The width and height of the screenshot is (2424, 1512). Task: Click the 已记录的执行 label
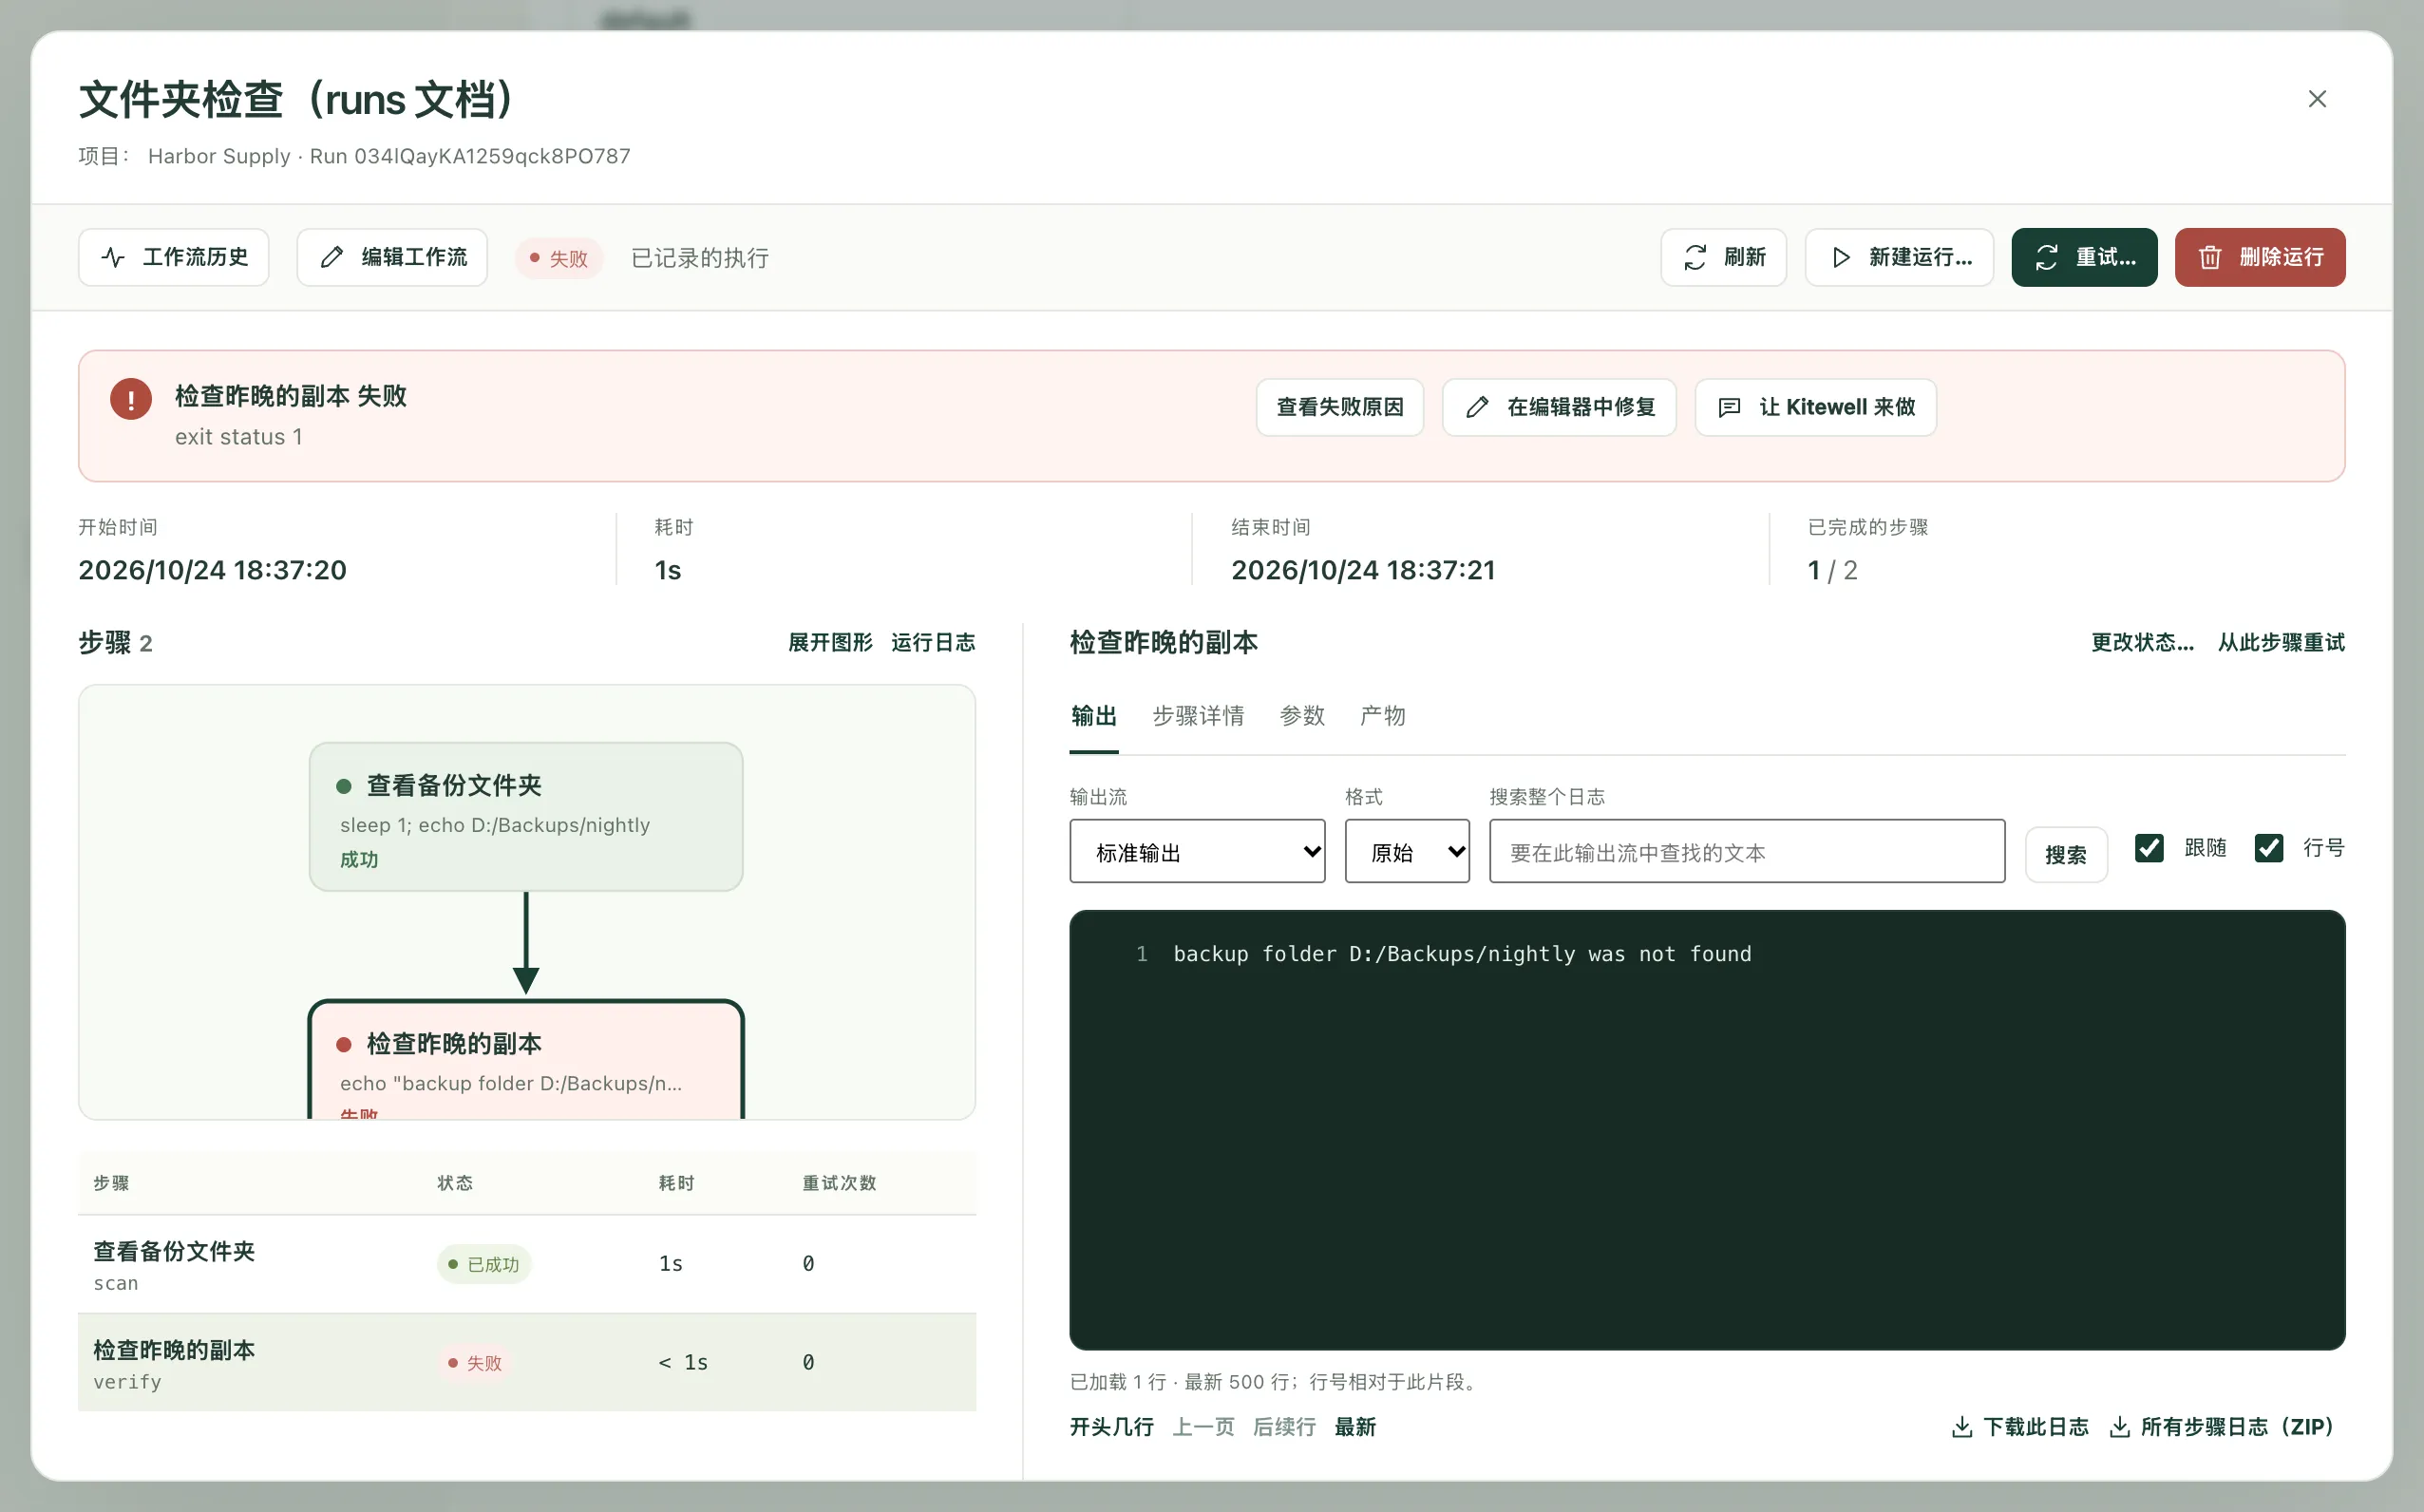[x=700, y=258]
